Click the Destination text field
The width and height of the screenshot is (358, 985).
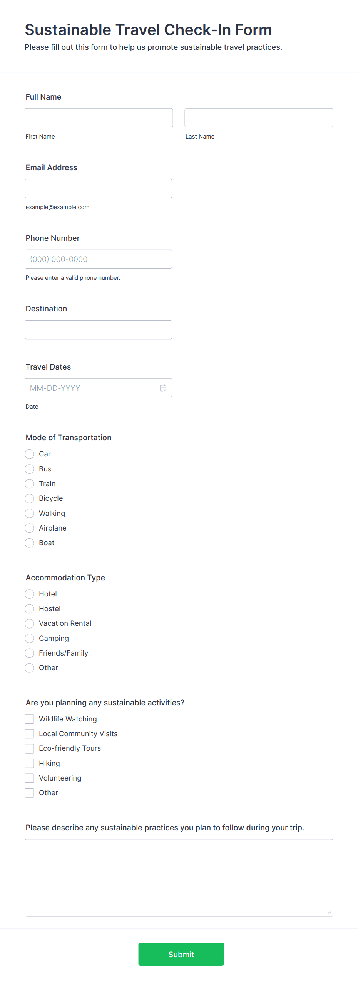point(99,329)
